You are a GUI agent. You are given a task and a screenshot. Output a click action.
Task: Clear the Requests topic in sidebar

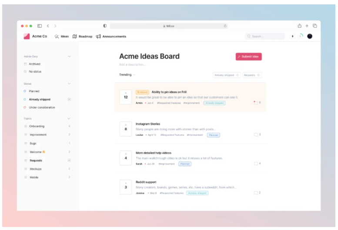pos(69,160)
